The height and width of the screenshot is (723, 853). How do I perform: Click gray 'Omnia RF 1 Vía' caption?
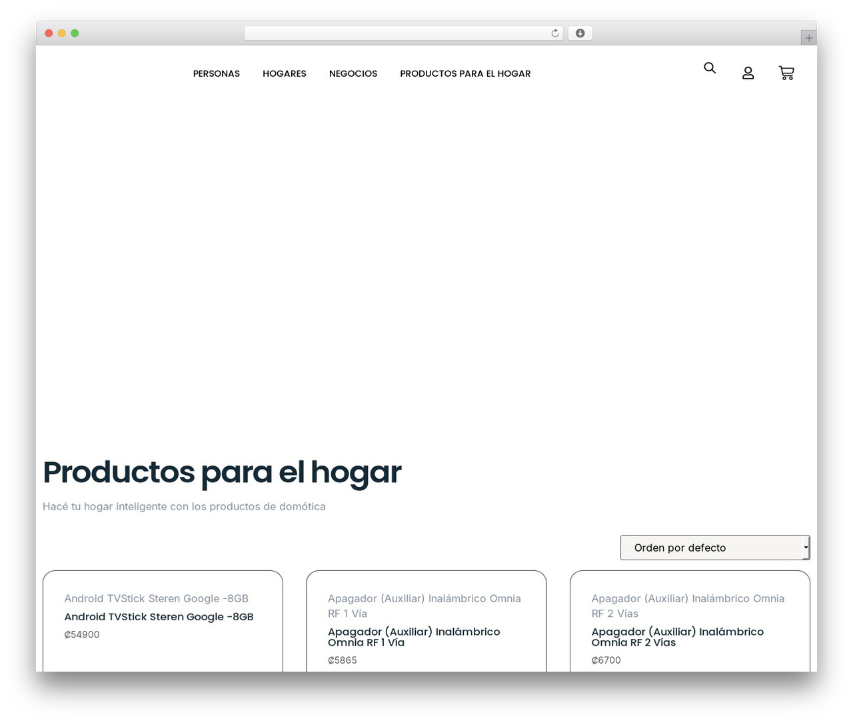click(x=425, y=606)
